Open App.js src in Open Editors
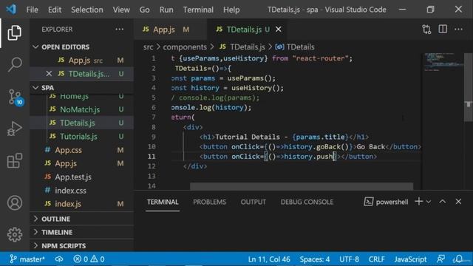 [x=81, y=61]
